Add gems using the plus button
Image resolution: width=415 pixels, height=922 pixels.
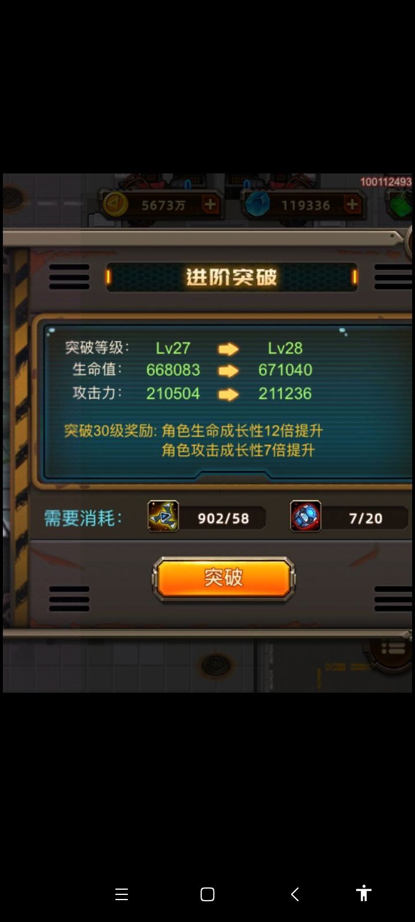pyautogui.click(x=352, y=205)
